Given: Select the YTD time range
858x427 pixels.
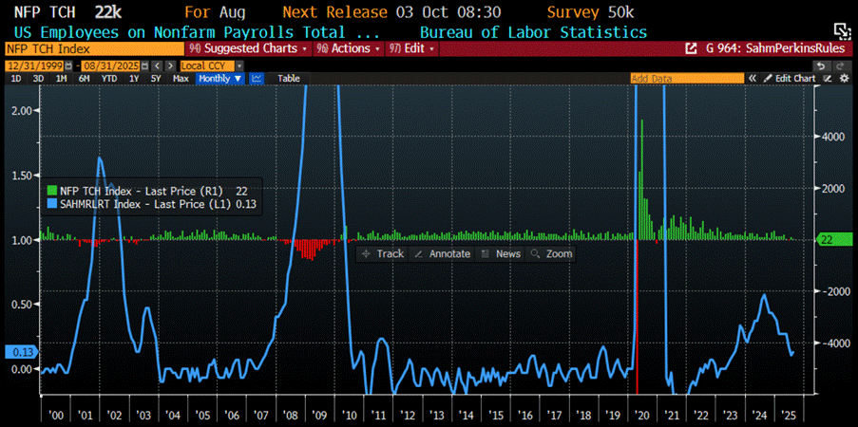Looking at the screenshot, I should click(x=109, y=78).
